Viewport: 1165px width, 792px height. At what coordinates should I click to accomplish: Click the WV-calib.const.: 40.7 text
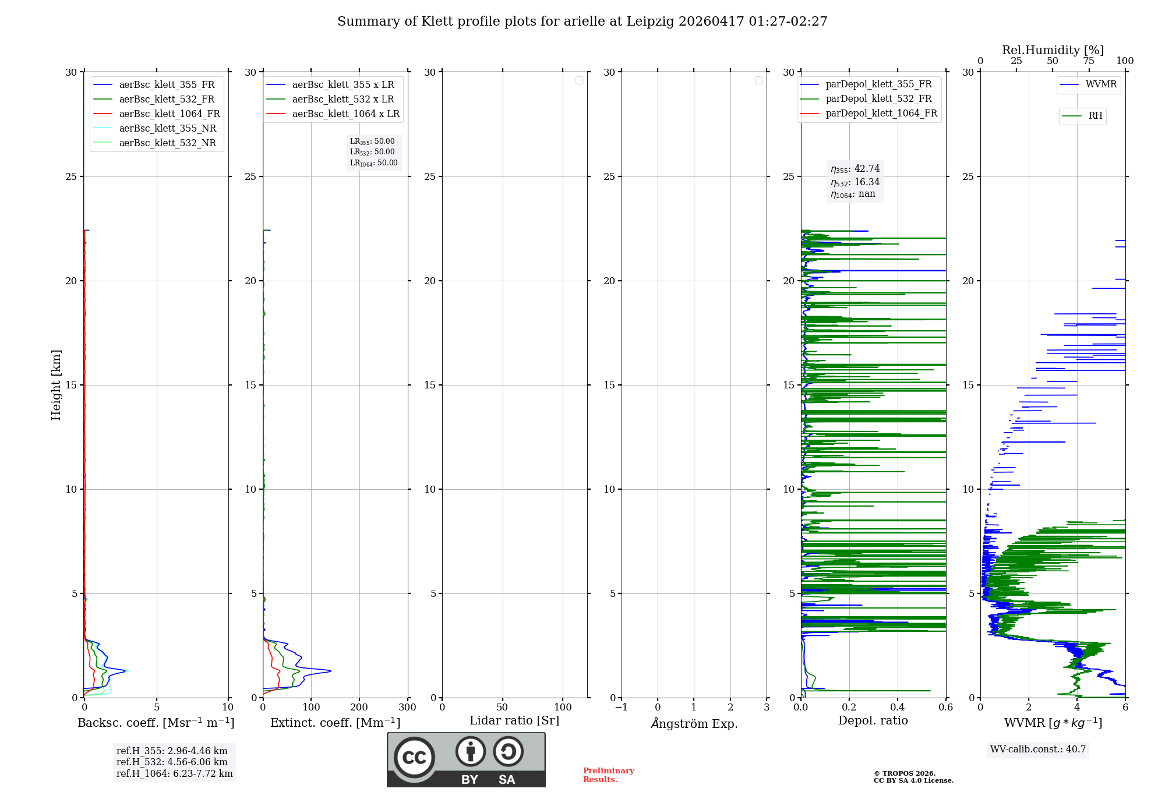[x=1038, y=749]
